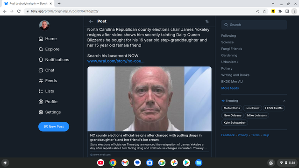The image size is (299, 168).
Task: Click the Terms link
Action: [x=255, y=135]
